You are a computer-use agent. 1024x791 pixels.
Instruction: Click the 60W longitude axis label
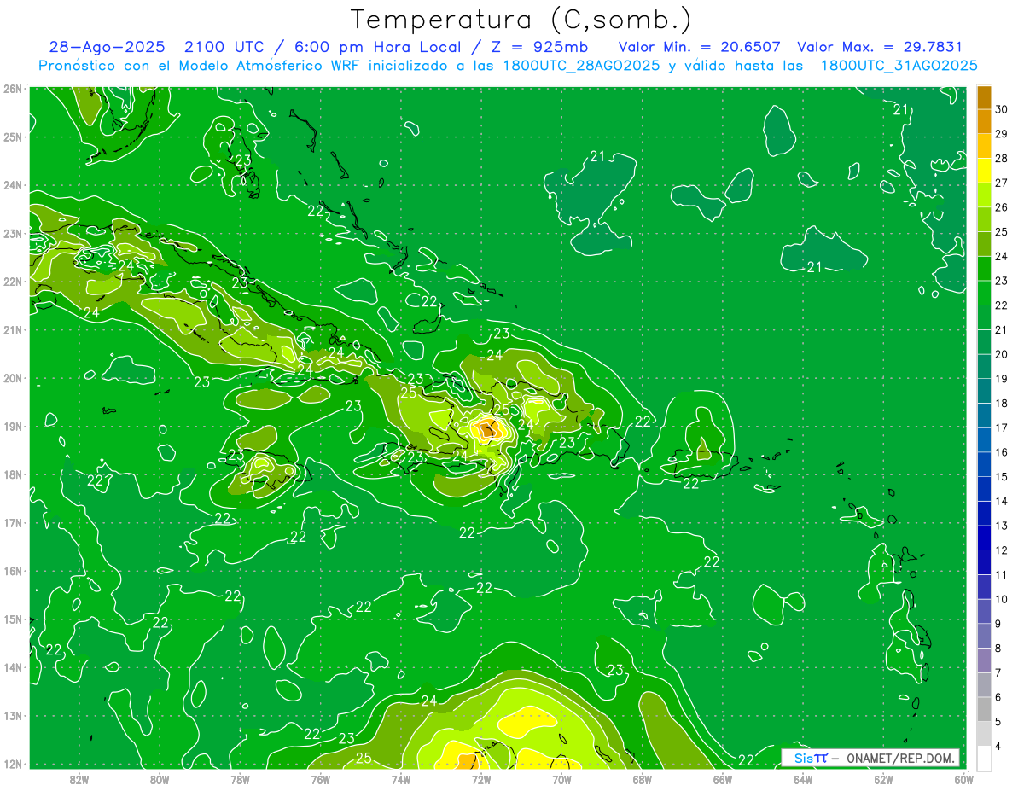click(x=963, y=779)
